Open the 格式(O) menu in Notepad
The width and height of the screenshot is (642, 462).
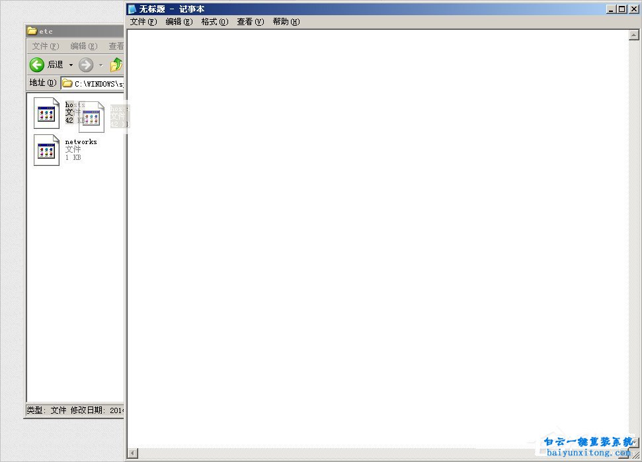tap(214, 22)
